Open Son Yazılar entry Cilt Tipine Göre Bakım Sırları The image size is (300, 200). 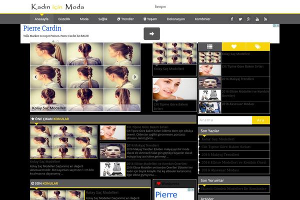pyautogui.click(x=226, y=147)
